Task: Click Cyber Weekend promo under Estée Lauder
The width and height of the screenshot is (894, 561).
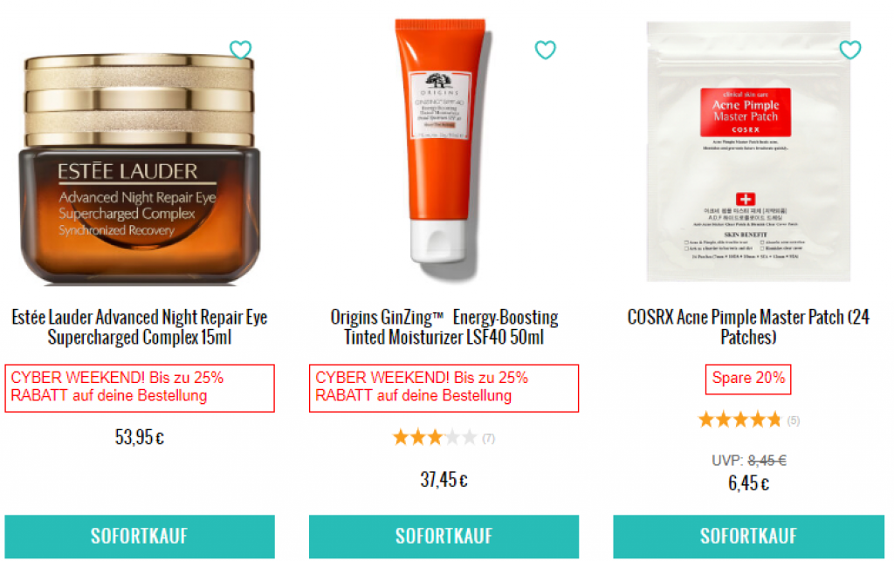Action: tap(140, 388)
